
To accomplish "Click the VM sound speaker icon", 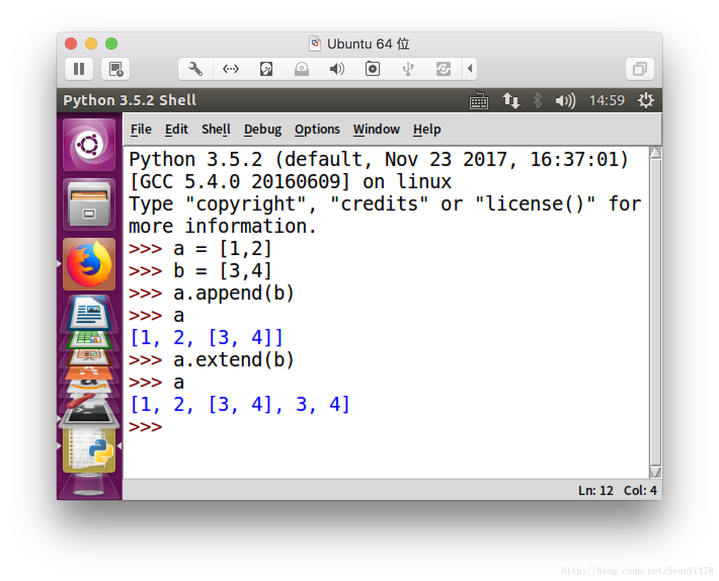I will point(337,69).
